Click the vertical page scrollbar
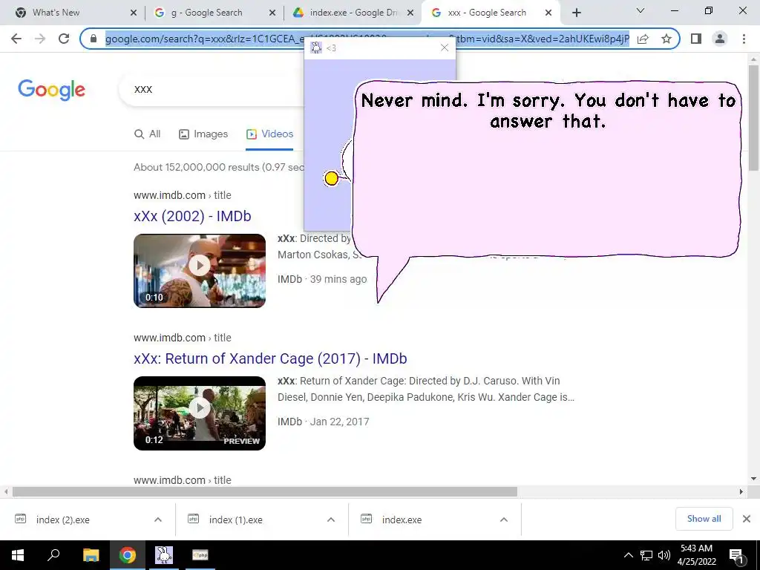Image resolution: width=760 pixels, height=570 pixels. click(753, 118)
